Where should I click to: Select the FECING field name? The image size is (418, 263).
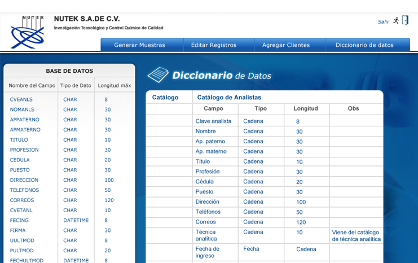tap(19, 221)
